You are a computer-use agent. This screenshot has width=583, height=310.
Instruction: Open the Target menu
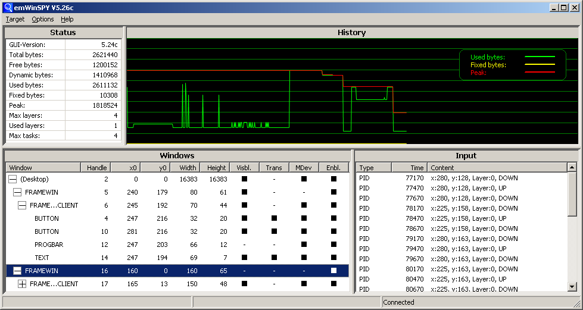pyautogui.click(x=15, y=19)
